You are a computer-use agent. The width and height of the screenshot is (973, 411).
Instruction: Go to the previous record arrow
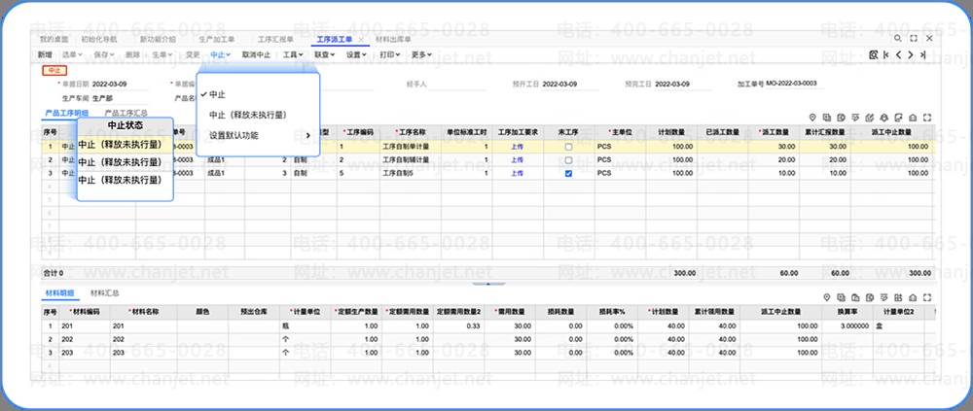point(897,55)
